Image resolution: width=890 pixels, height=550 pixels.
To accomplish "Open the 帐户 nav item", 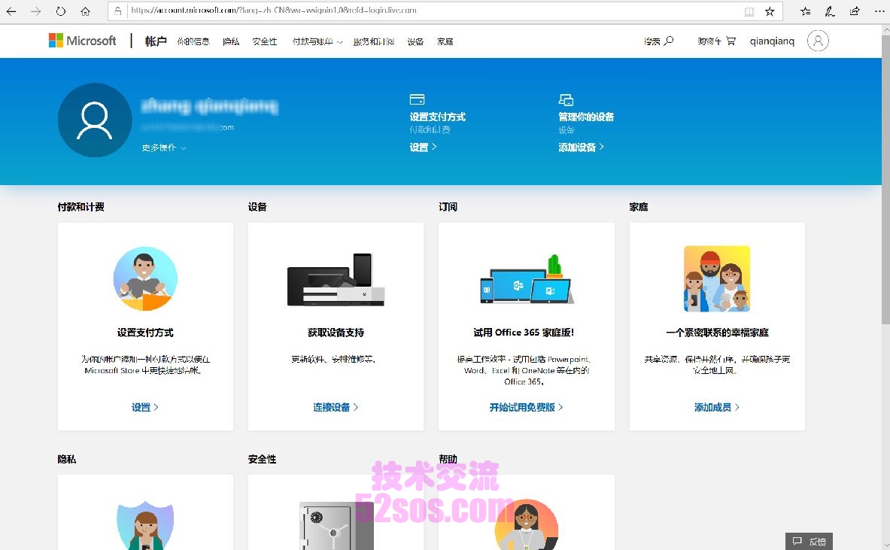I will pos(156,41).
